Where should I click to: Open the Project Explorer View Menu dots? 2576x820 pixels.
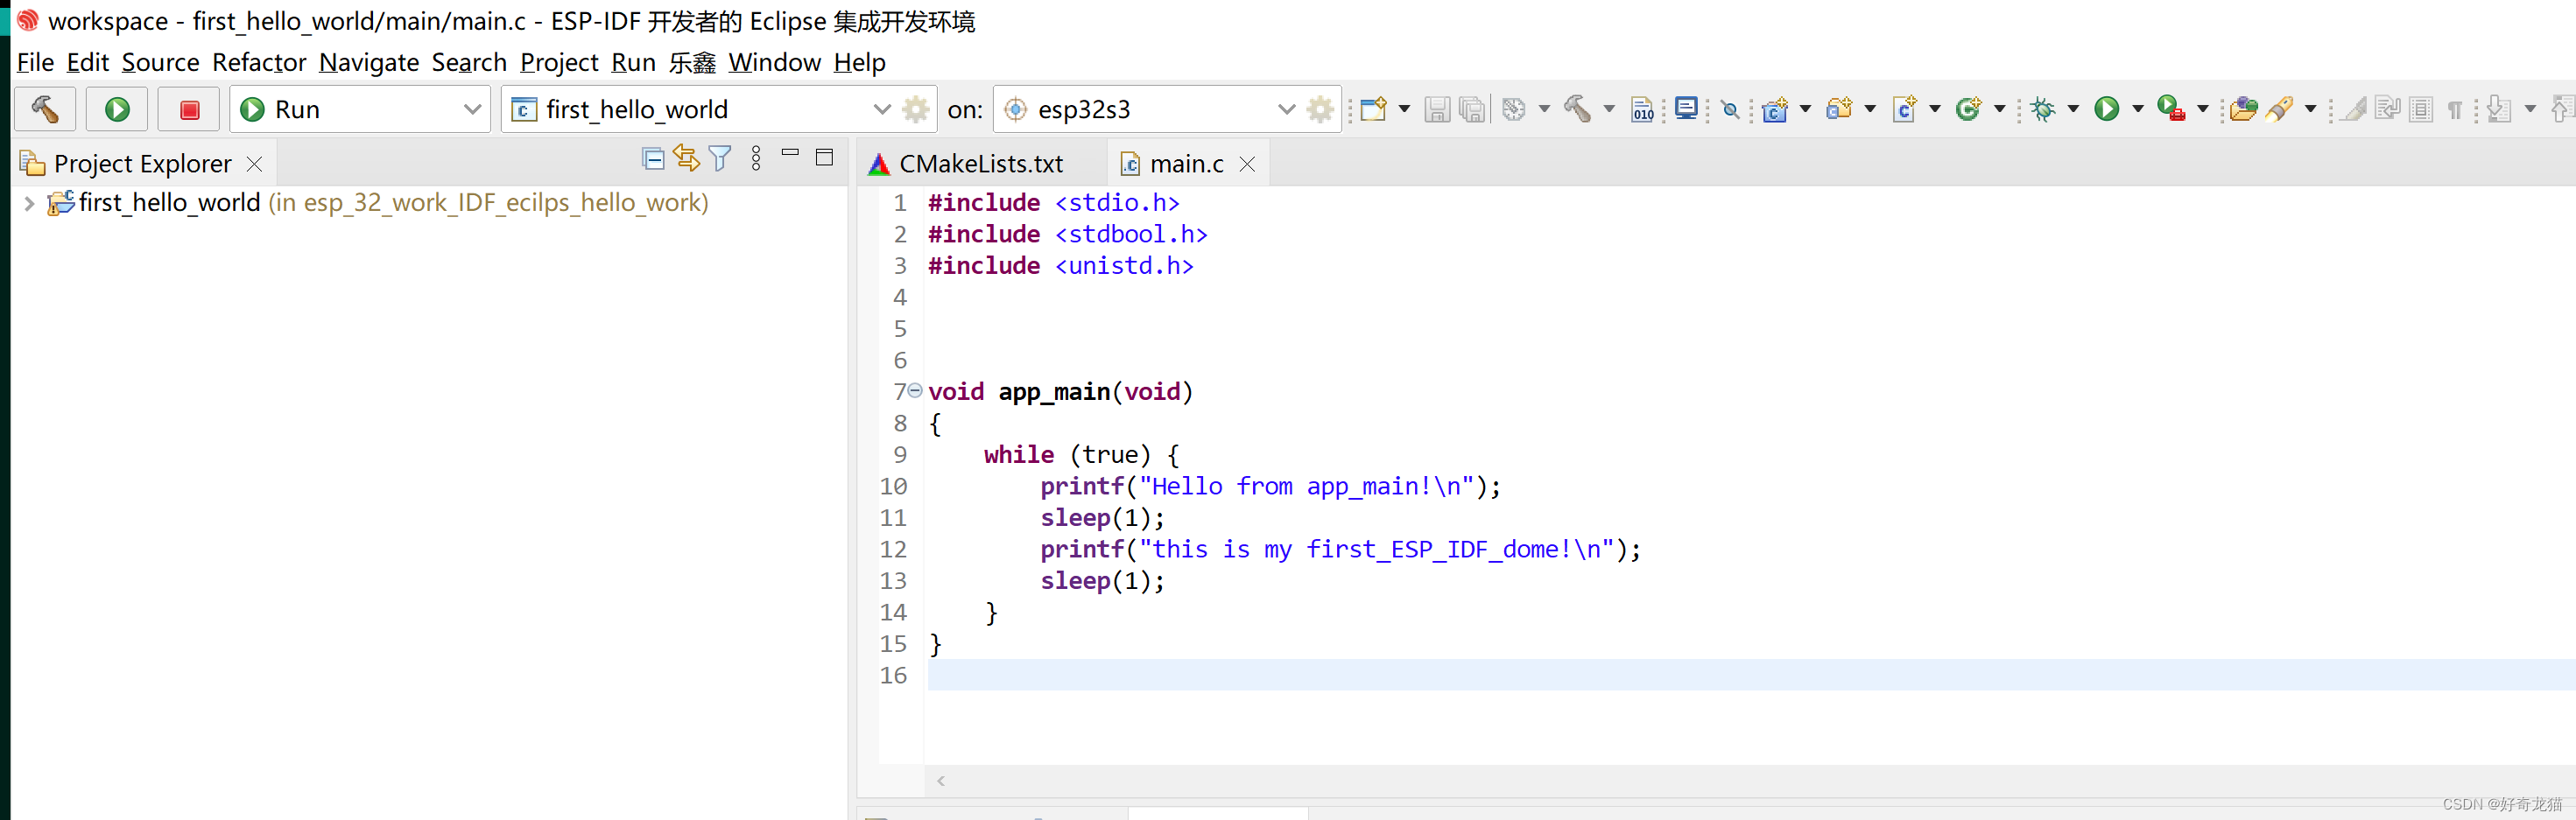coord(756,158)
